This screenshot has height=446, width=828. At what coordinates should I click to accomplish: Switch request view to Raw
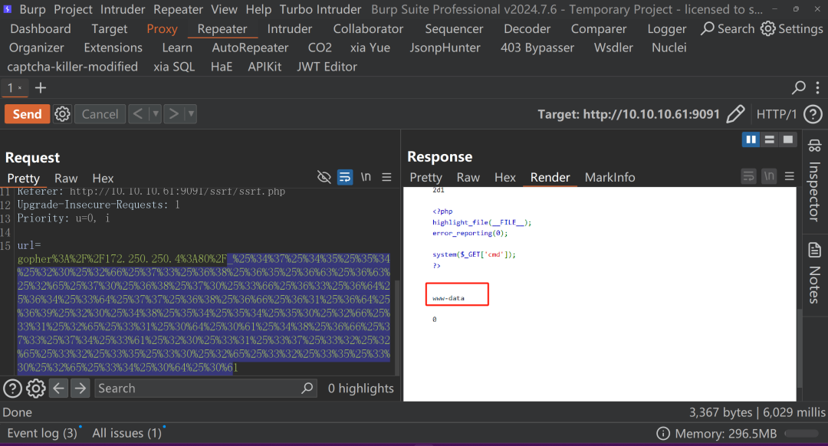click(66, 179)
